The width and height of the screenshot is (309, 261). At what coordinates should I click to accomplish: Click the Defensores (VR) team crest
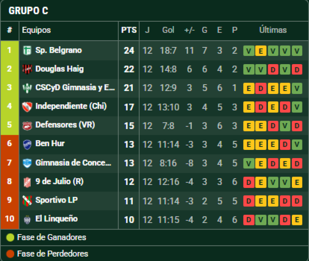point(27,126)
